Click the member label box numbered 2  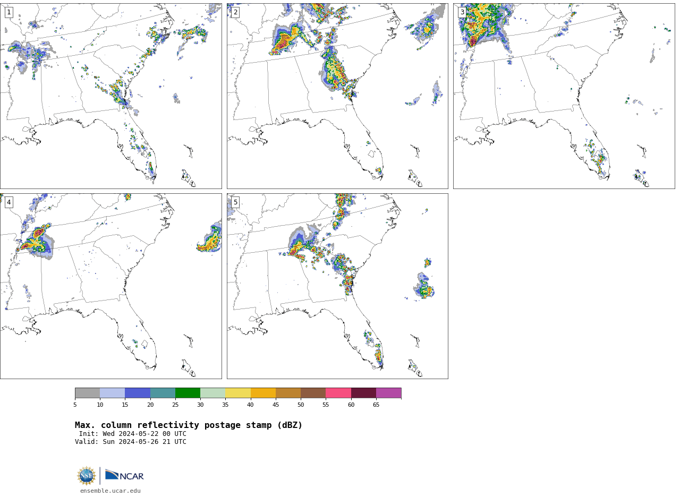[x=235, y=12]
